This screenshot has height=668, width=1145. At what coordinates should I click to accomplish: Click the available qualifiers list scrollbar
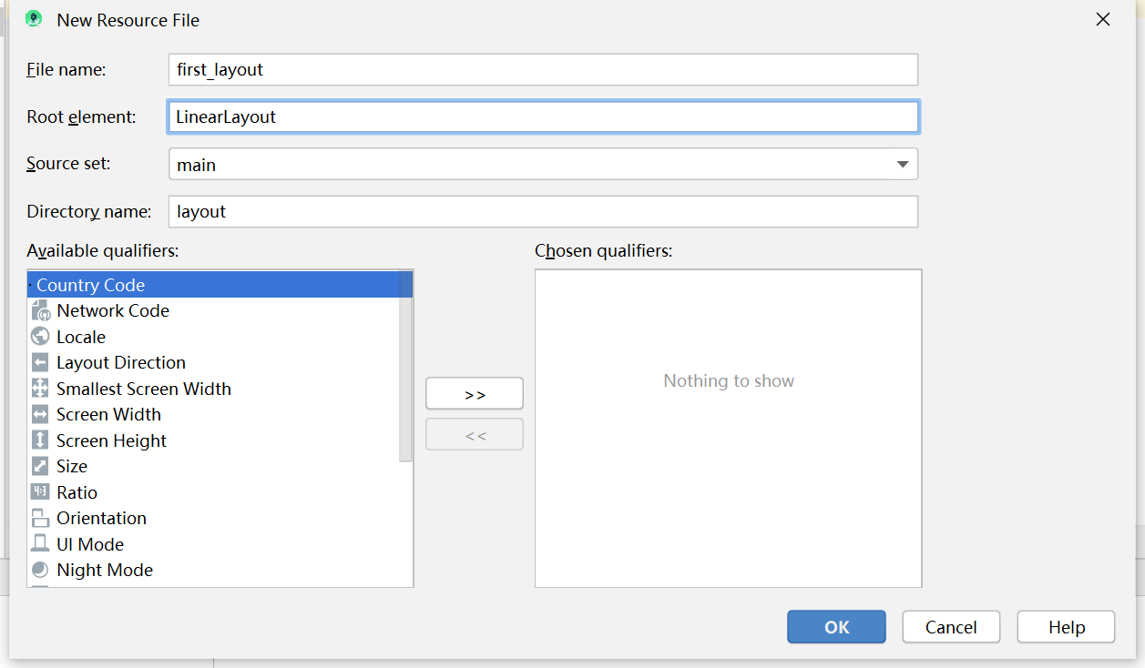point(406,369)
